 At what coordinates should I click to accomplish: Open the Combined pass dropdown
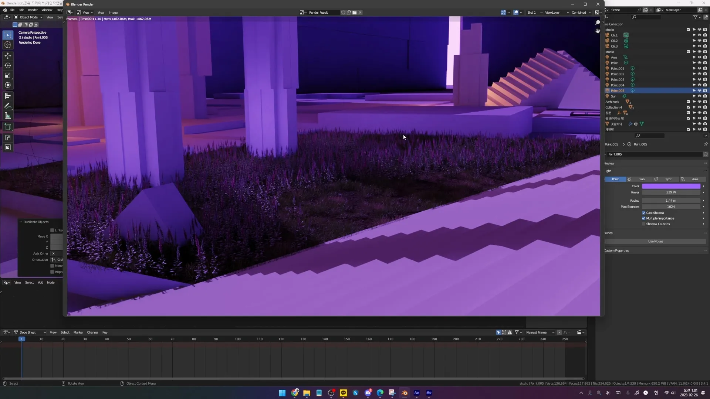click(581, 13)
